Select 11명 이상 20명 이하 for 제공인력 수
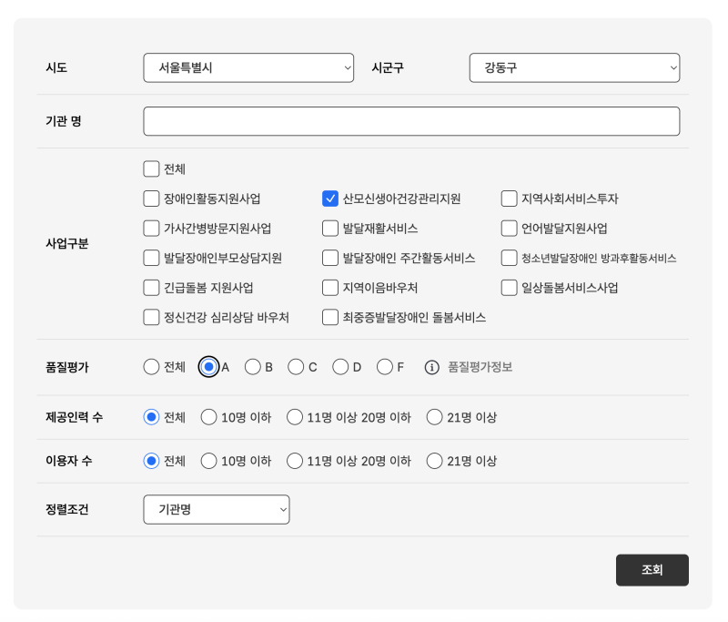728x622 pixels. 295,417
